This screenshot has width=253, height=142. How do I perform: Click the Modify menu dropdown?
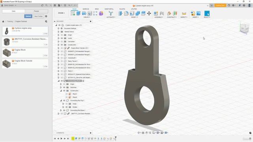coord(134,17)
